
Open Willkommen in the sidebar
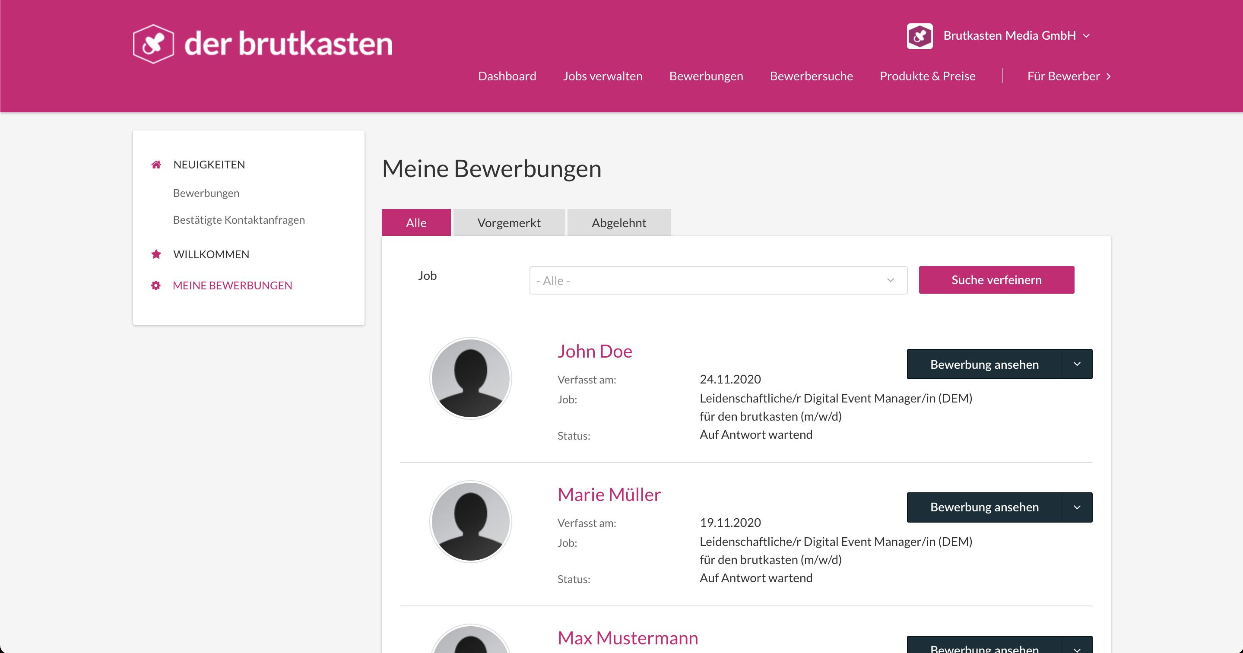tap(211, 254)
